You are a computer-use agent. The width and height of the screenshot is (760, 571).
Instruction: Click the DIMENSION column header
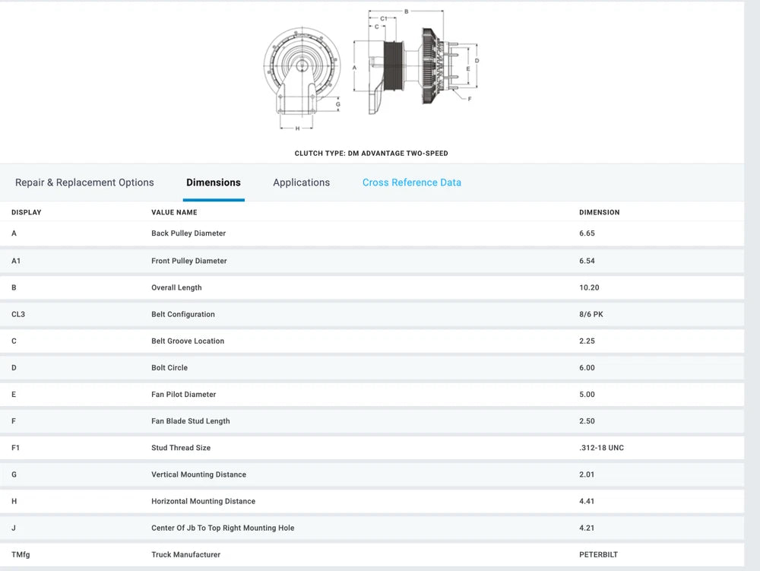600,212
